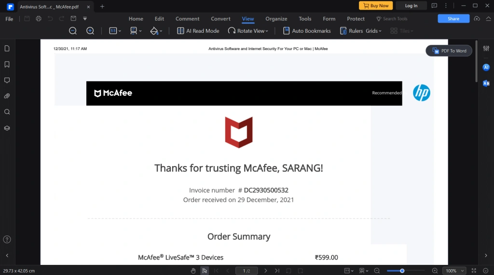
Task: Click the help question mark icon
Action: tap(7, 239)
